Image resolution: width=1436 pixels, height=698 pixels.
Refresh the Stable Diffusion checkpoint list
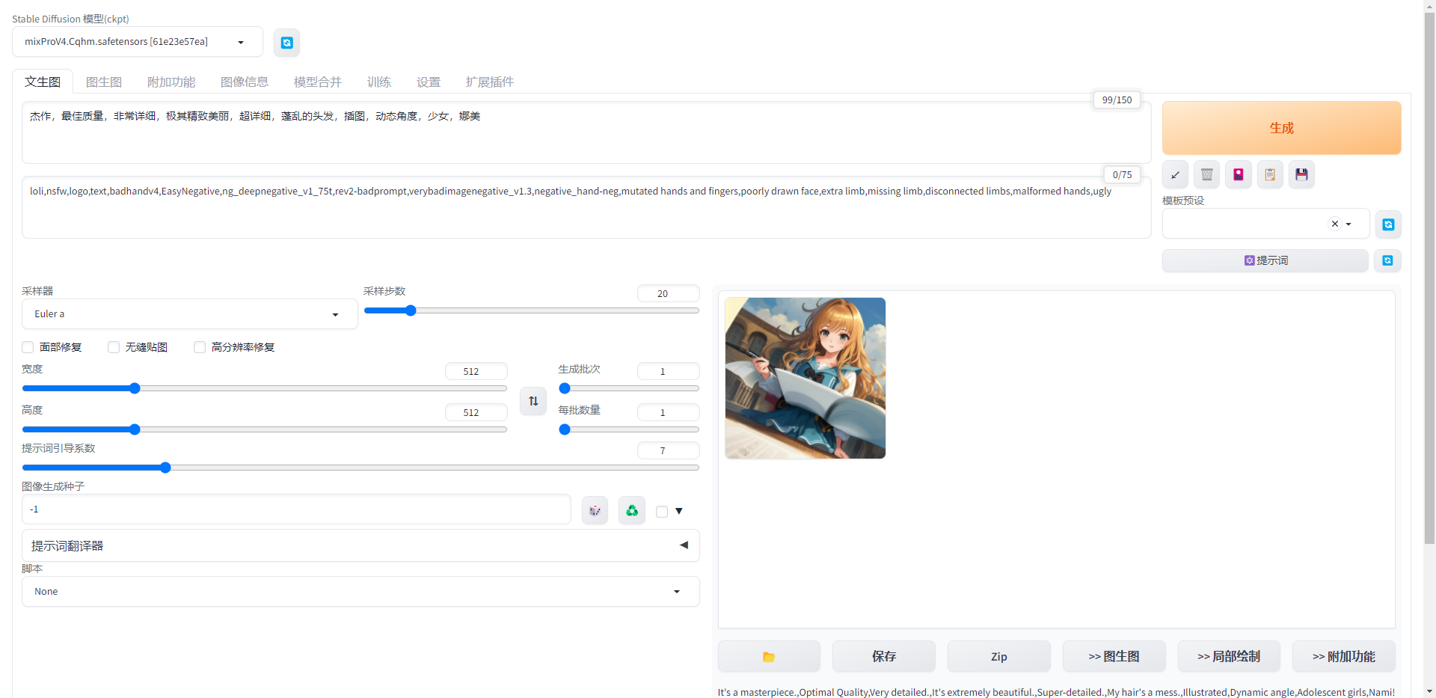[x=286, y=43]
